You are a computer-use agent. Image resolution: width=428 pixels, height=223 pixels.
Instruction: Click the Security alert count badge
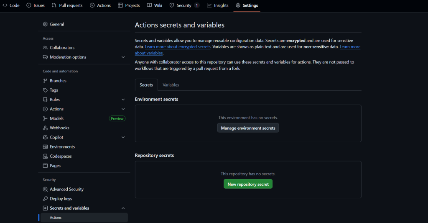(x=197, y=5)
